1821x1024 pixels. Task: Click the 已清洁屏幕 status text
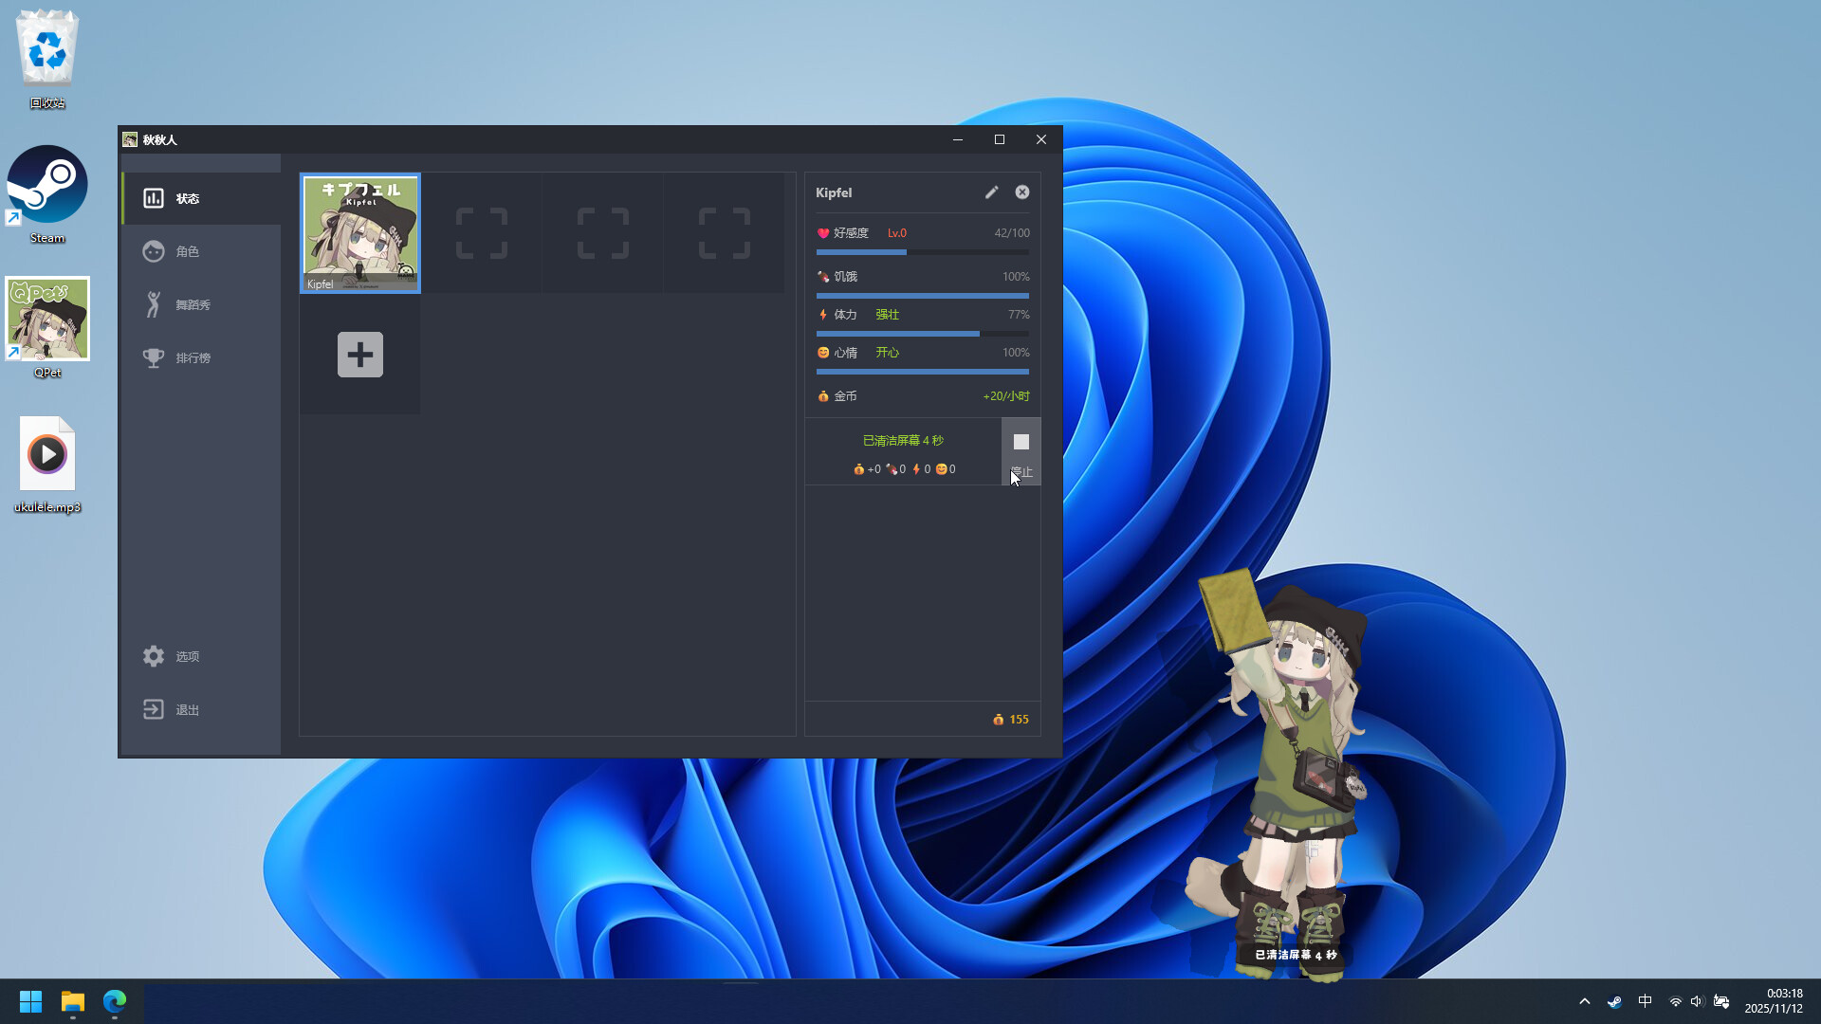[900, 440]
